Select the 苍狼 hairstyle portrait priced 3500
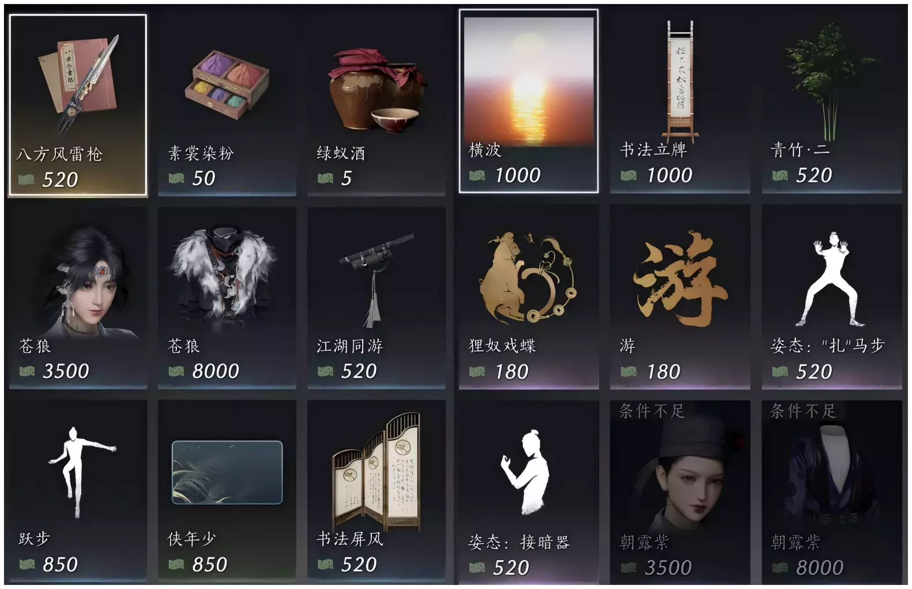 pos(78,298)
